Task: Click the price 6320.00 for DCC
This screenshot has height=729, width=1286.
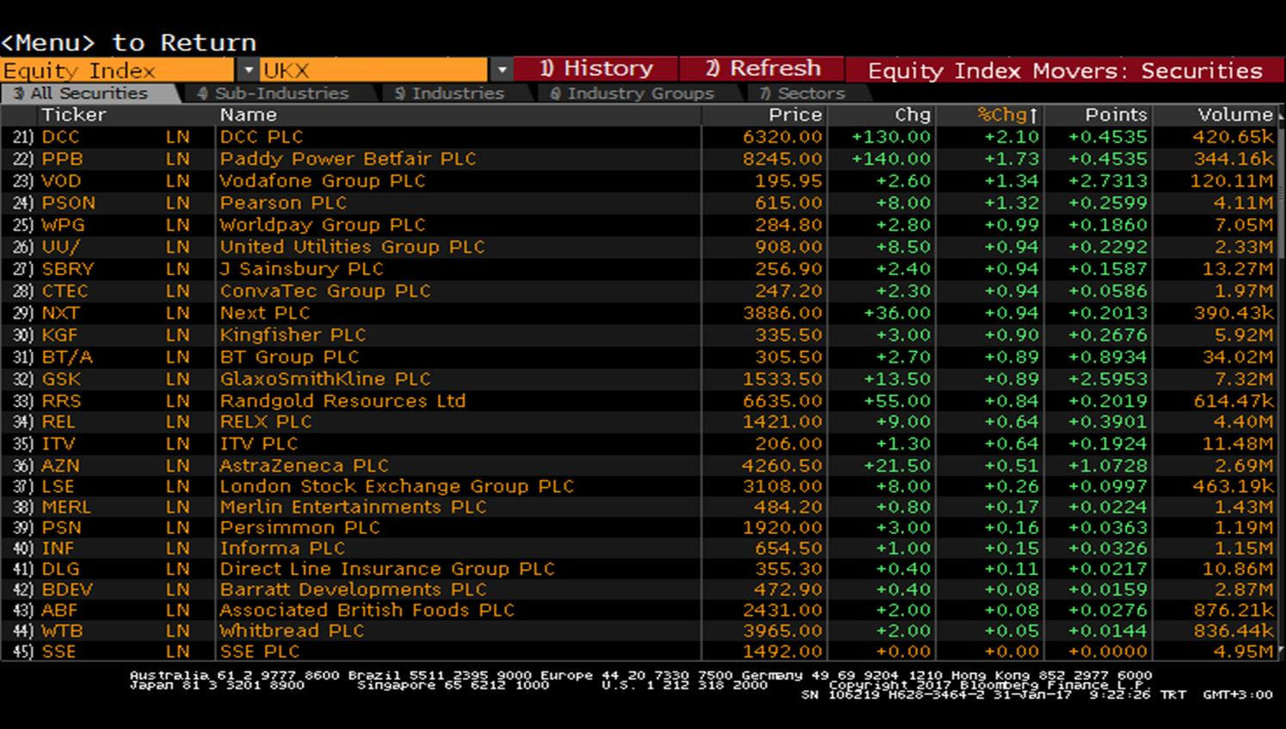Action: click(782, 137)
